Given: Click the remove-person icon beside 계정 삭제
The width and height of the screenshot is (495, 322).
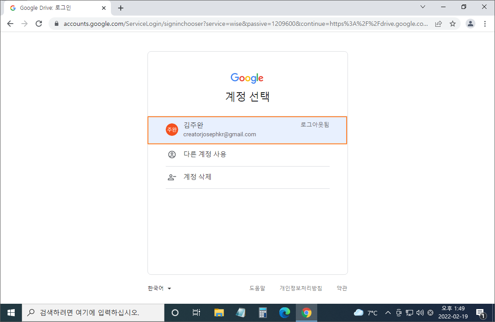Looking at the screenshot, I should [x=172, y=177].
